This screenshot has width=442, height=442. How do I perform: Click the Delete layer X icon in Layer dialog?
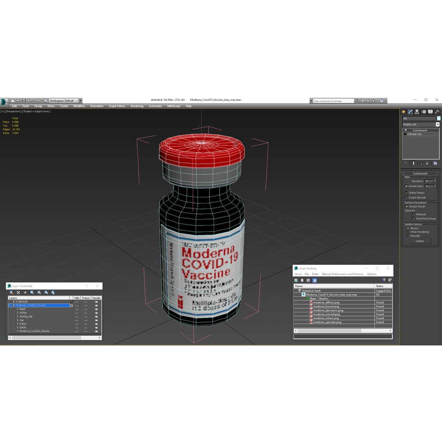pos(18,293)
